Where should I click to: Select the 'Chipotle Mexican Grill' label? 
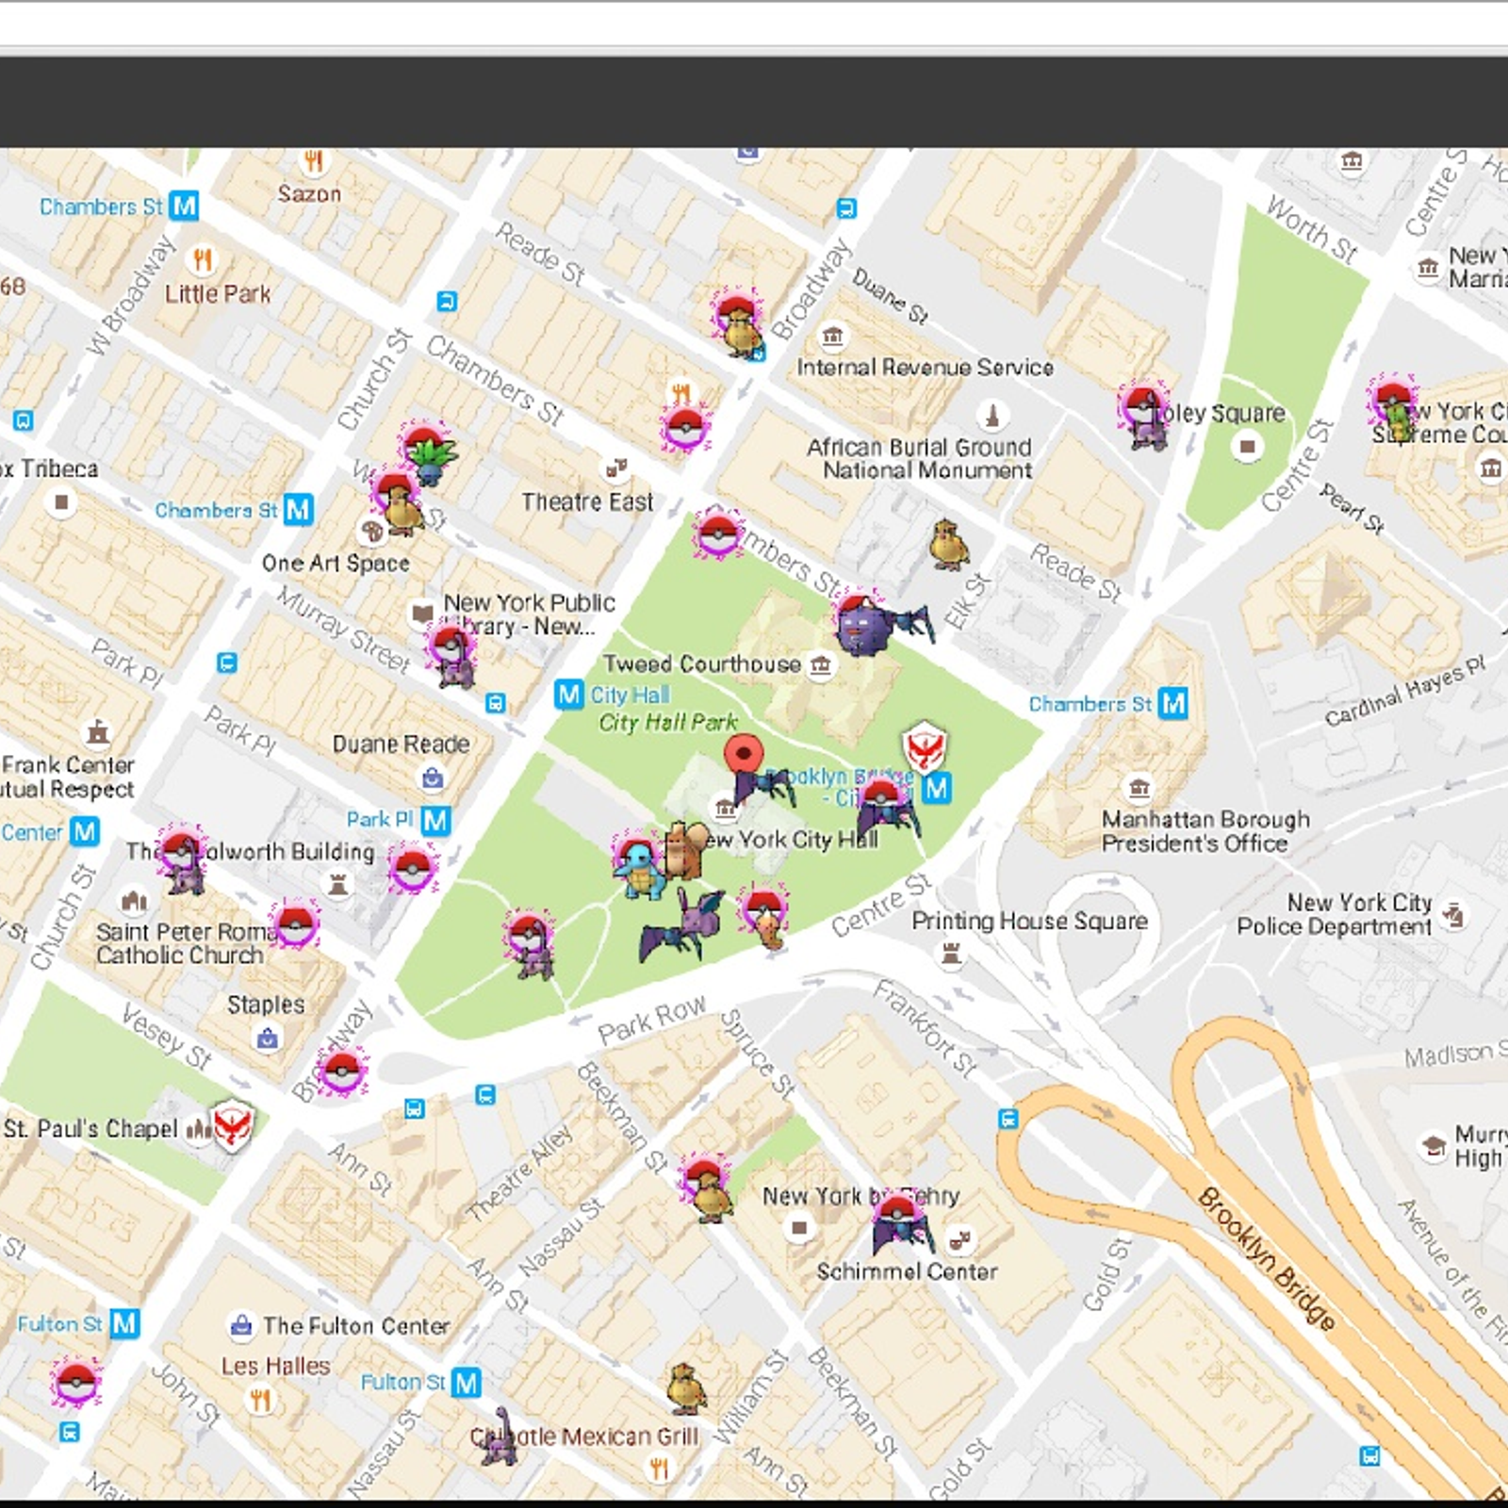pyautogui.click(x=584, y=1436)
